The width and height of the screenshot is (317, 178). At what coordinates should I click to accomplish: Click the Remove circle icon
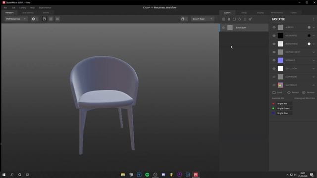click(304, 92)
